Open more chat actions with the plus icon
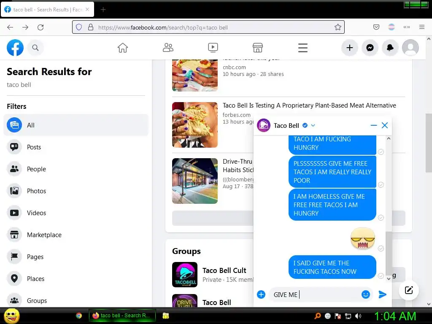 tap(261, 294)
